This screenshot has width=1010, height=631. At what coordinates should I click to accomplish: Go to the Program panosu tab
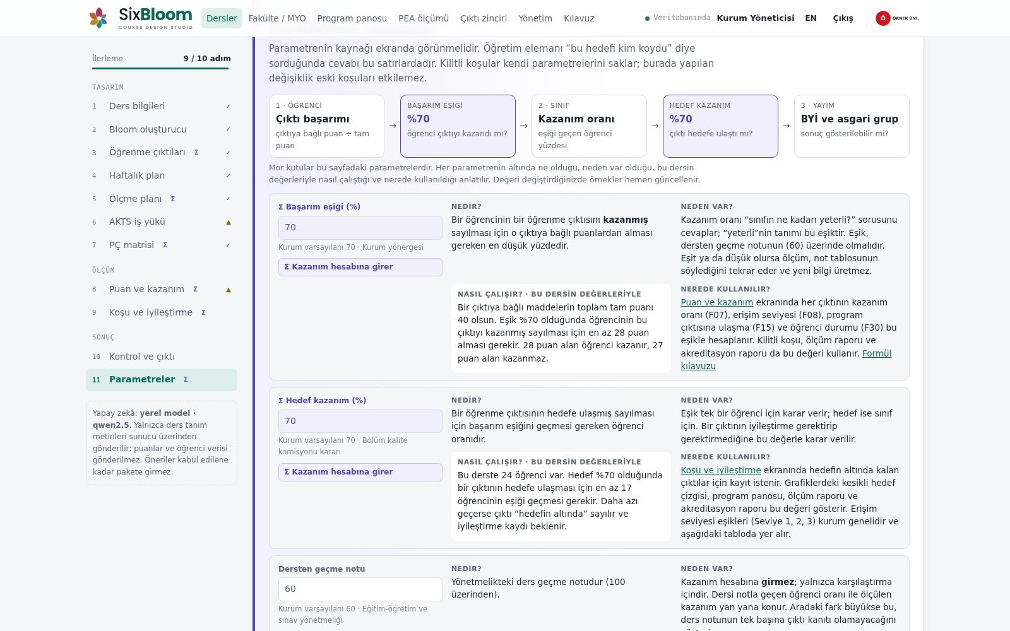point(352,18)
